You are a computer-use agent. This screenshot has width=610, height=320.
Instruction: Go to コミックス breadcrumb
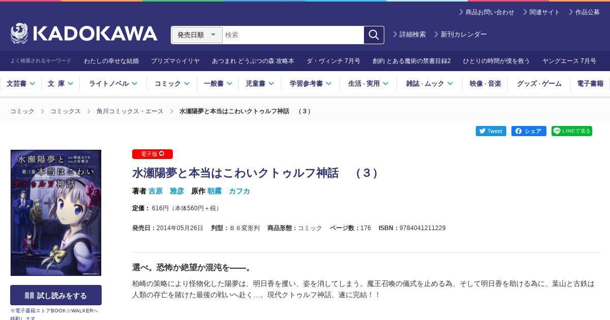[x=66, y=111]
